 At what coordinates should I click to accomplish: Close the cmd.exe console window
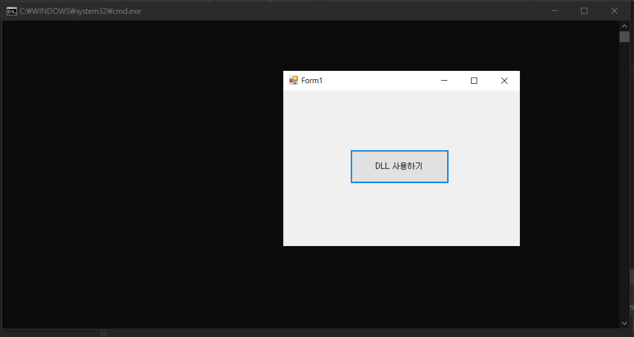[x=614, y=11]
